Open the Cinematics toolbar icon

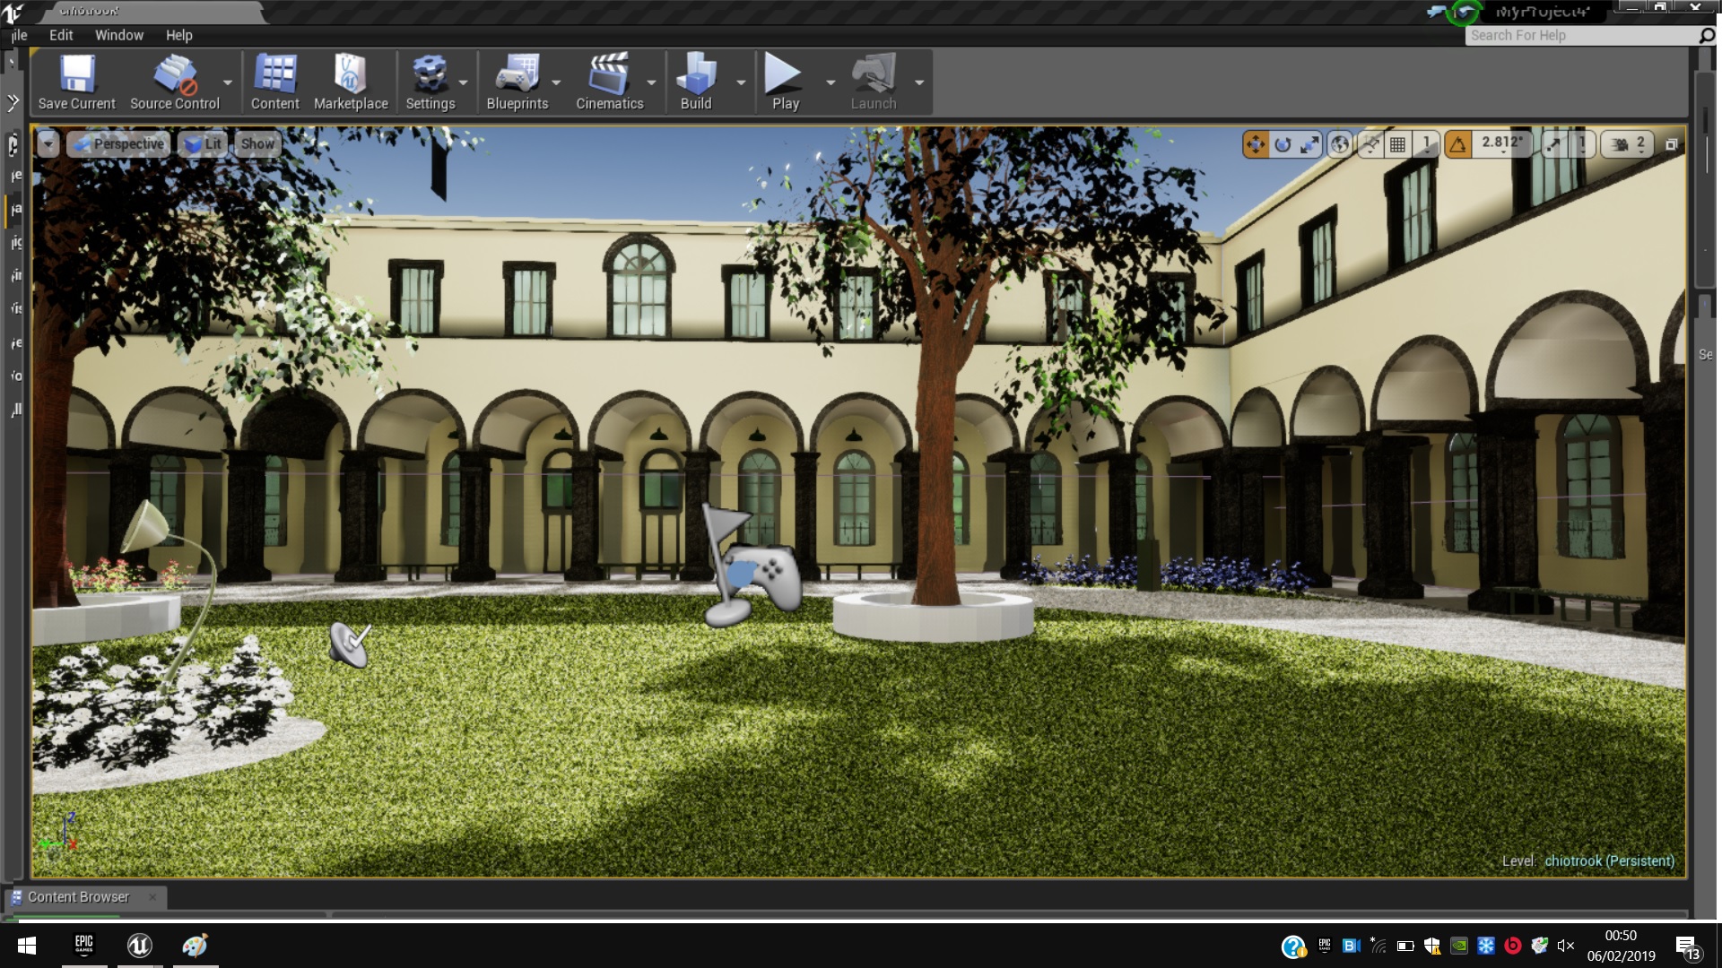point(609,82)
